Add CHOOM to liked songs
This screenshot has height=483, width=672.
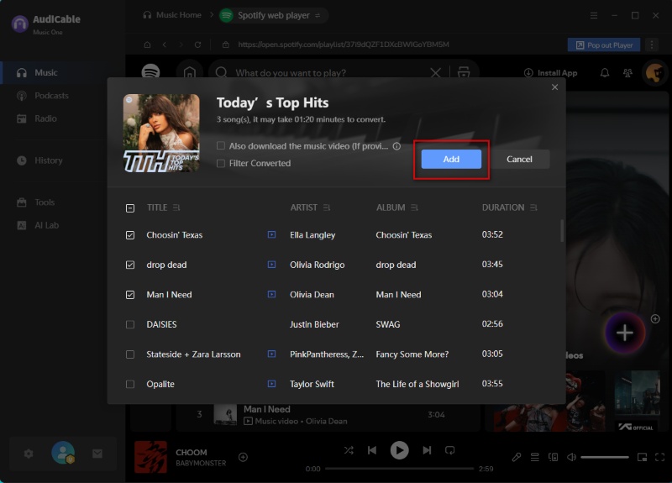coord(243,457)
